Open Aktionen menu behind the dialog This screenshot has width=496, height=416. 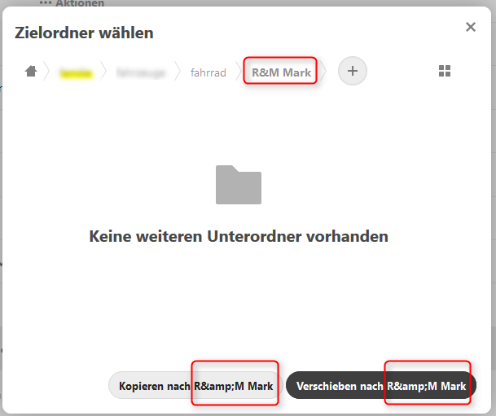pos(72,3)
